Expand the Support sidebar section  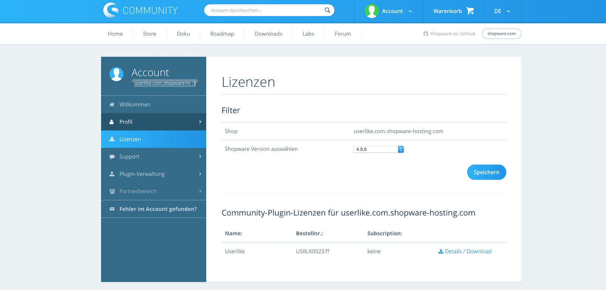(x=200, y=157)
